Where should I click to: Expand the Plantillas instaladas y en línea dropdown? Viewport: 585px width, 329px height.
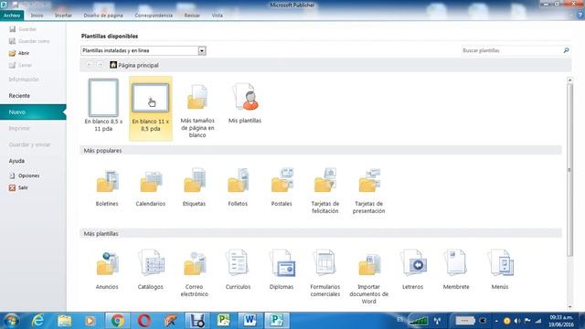[x=202, y=51]
